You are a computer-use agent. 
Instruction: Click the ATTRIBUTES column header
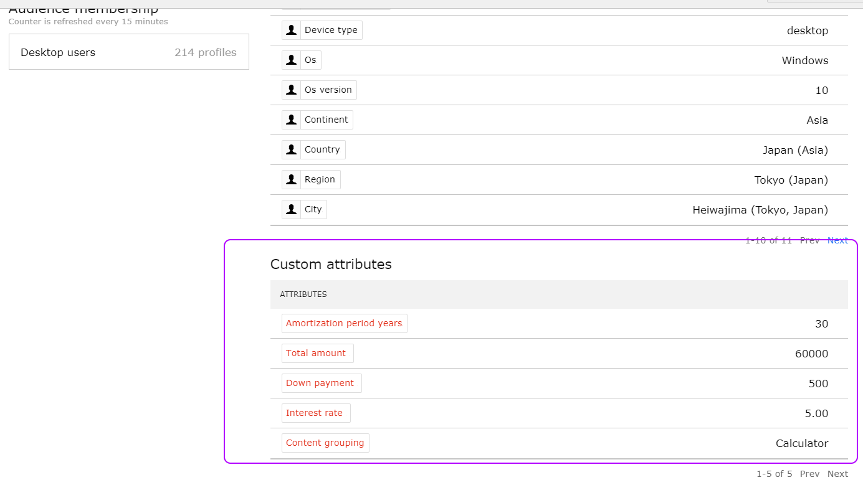click(x=303, y=294)
